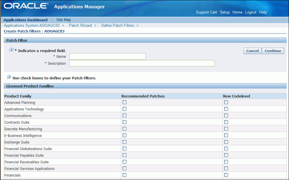
Task: Open the Site Map tab
Action: (64, 20)
